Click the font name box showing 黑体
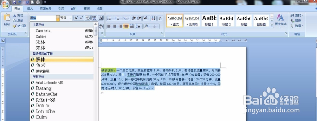317x121 pixels. pyautogui.click(x=43, y=18)
